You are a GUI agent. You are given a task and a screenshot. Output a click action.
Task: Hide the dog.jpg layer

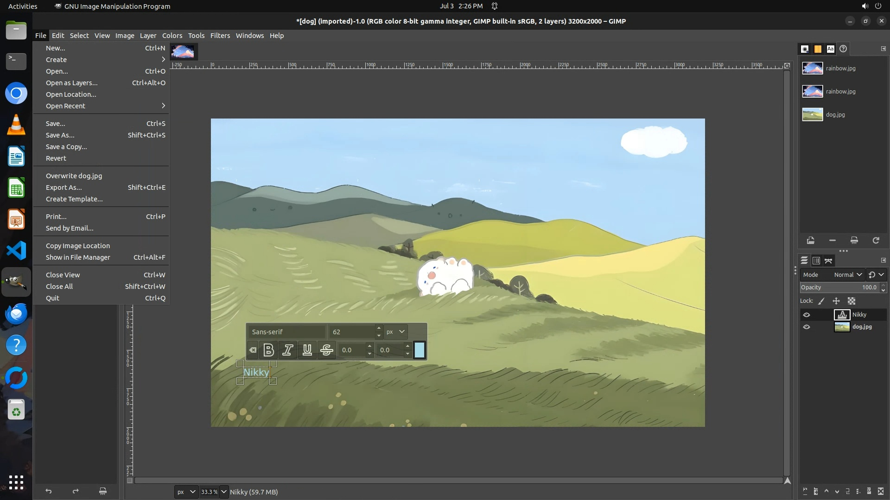point(807,327)
